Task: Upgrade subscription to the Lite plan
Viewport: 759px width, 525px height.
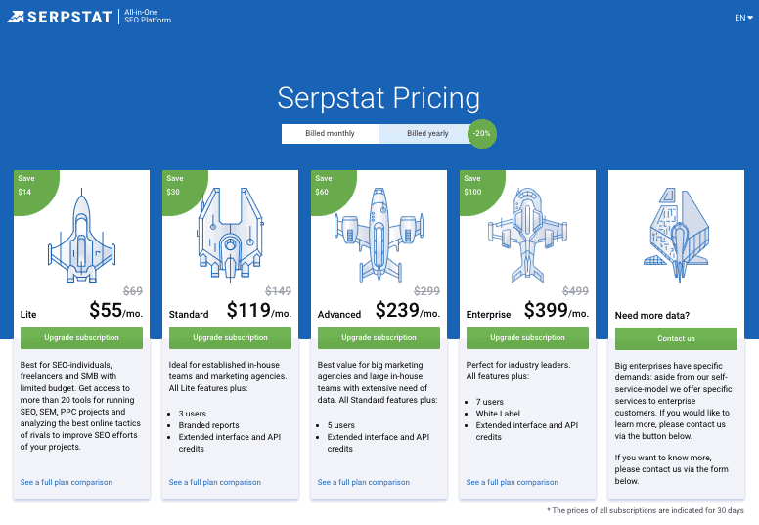Action: [x=82, y=337]
